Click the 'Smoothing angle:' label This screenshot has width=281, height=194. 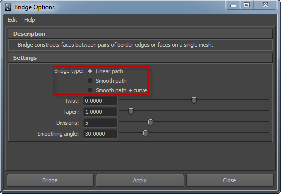[x=58, y=134]
